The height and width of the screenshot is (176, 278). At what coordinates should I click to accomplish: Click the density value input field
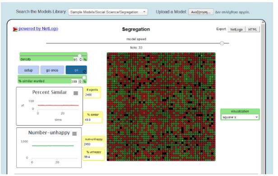point(76,59)
